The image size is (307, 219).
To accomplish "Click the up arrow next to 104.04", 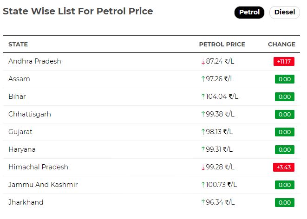I will point(203,97).
